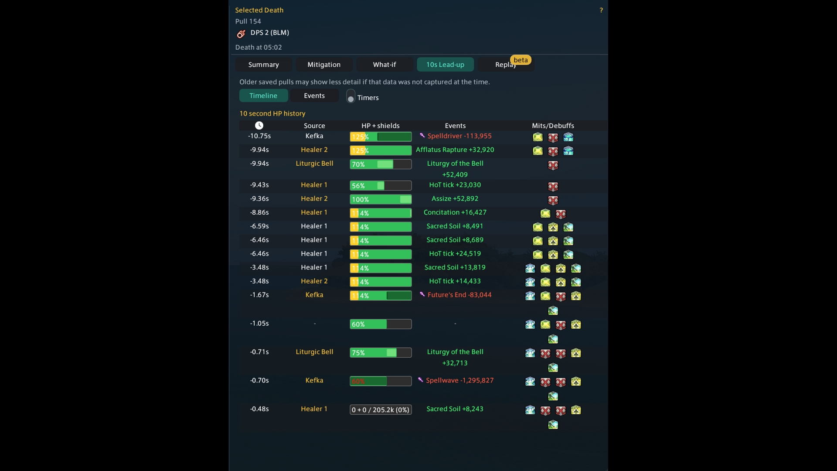Image resolution: width=837 pixels, height=471 pixels.
Task: Click the blue buff icon in Afflatus Rapture row
Action: click(568, 151)
